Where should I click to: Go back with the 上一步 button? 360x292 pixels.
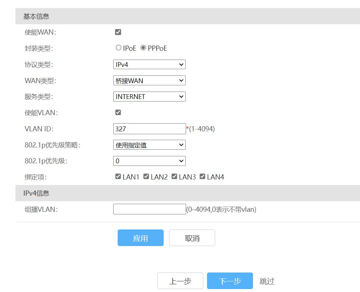(x=180, y=281)
